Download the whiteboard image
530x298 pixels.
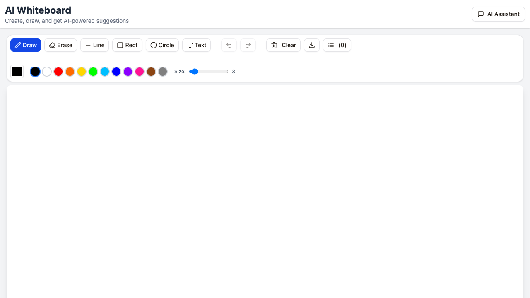click(x=312, y=45)
